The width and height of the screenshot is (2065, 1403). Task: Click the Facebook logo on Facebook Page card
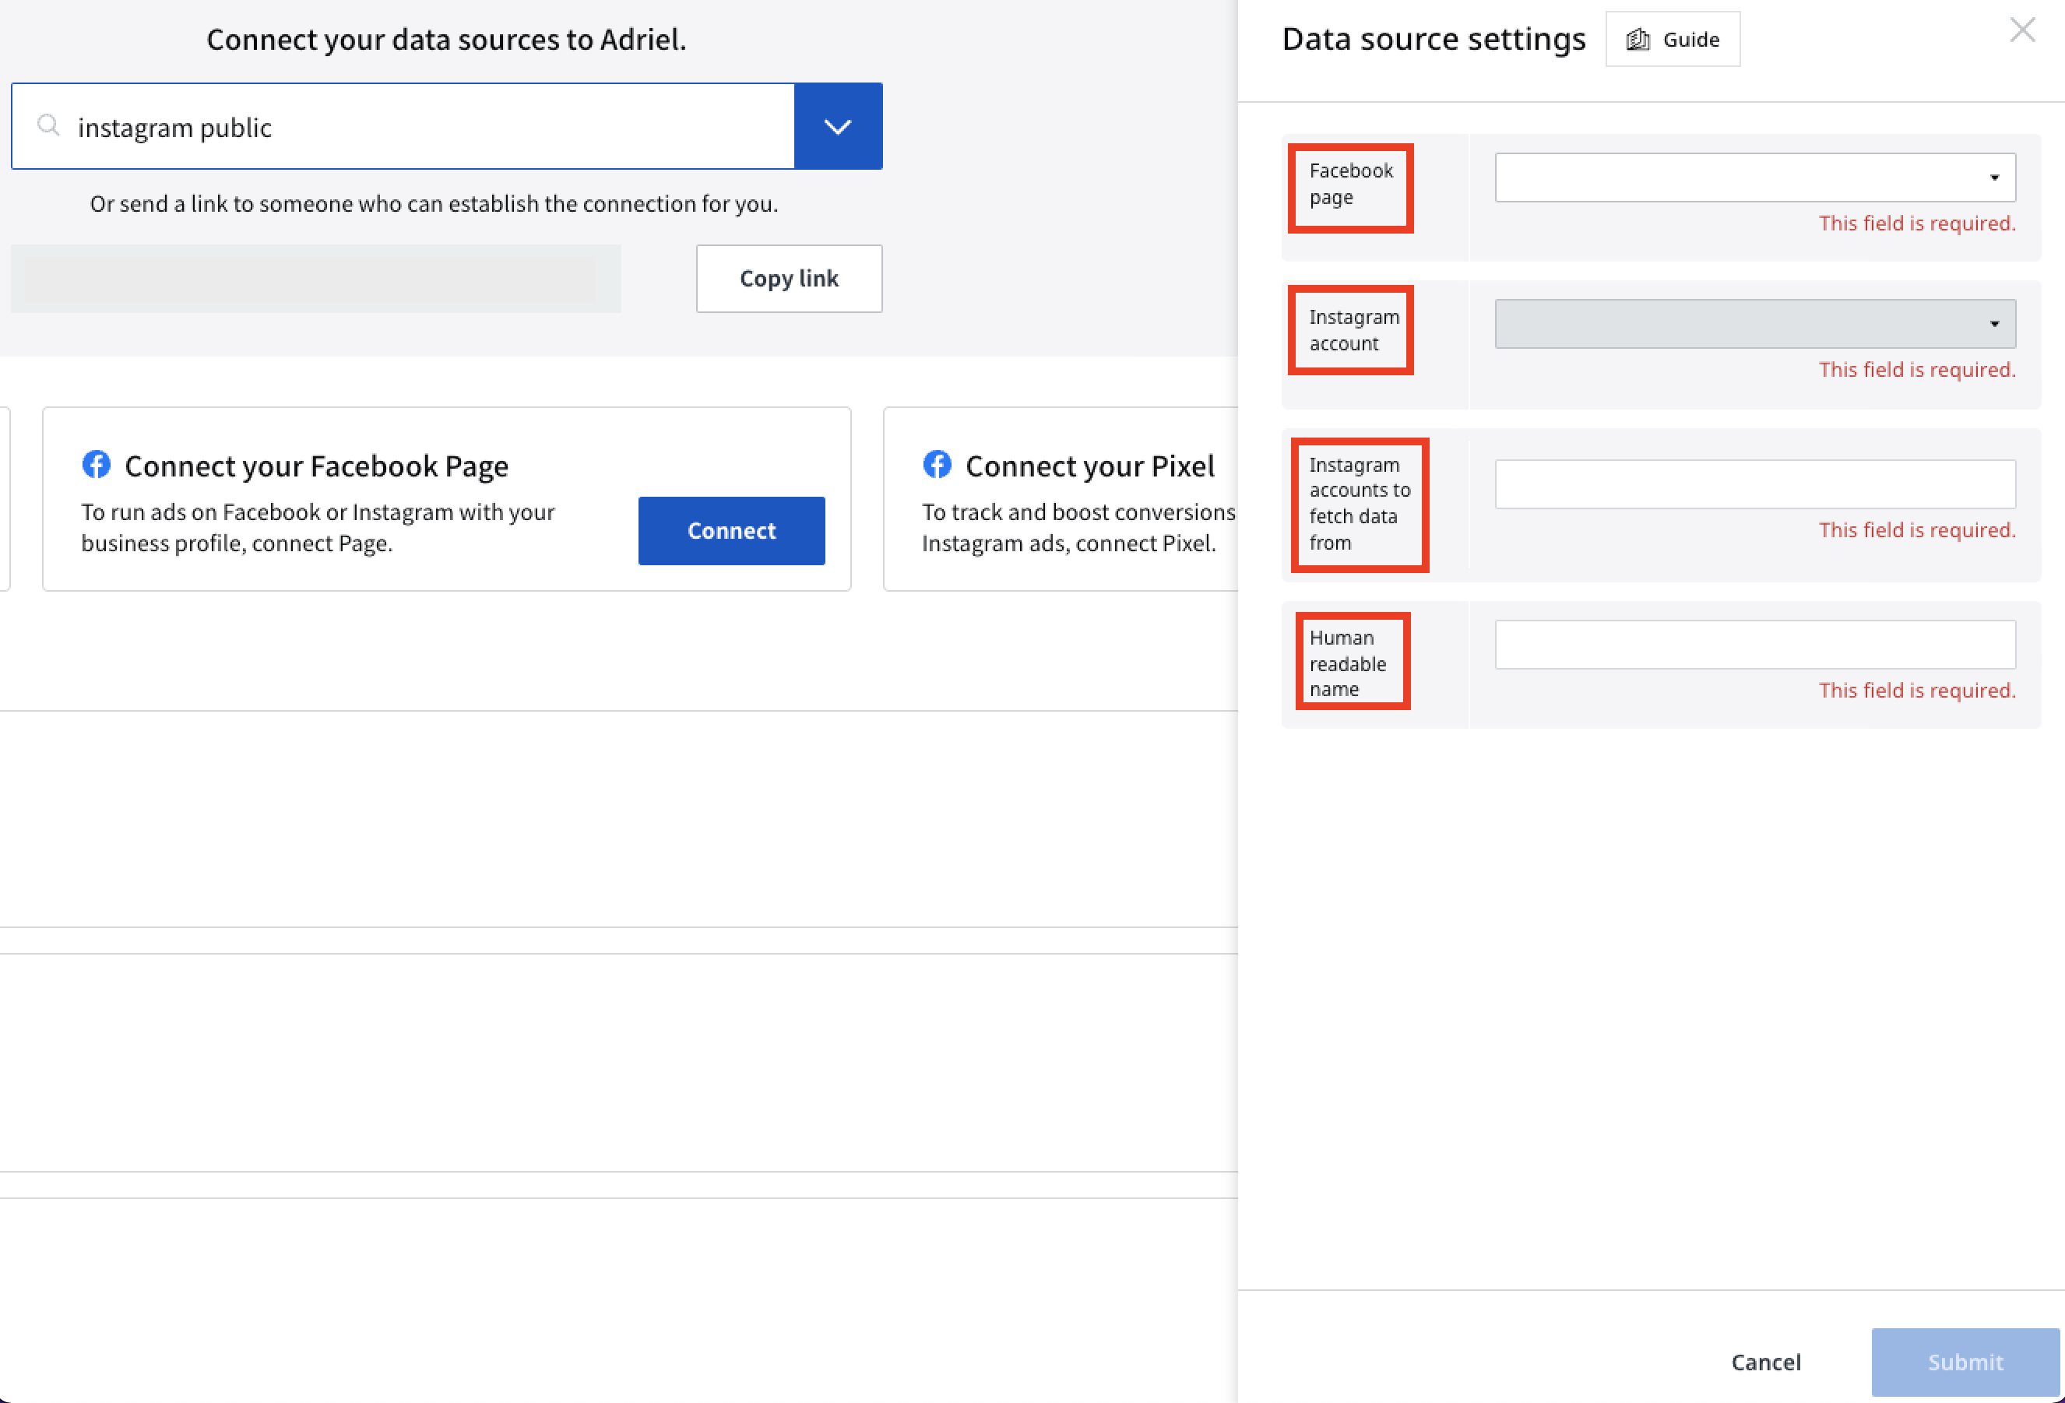(x=96, y=464)
